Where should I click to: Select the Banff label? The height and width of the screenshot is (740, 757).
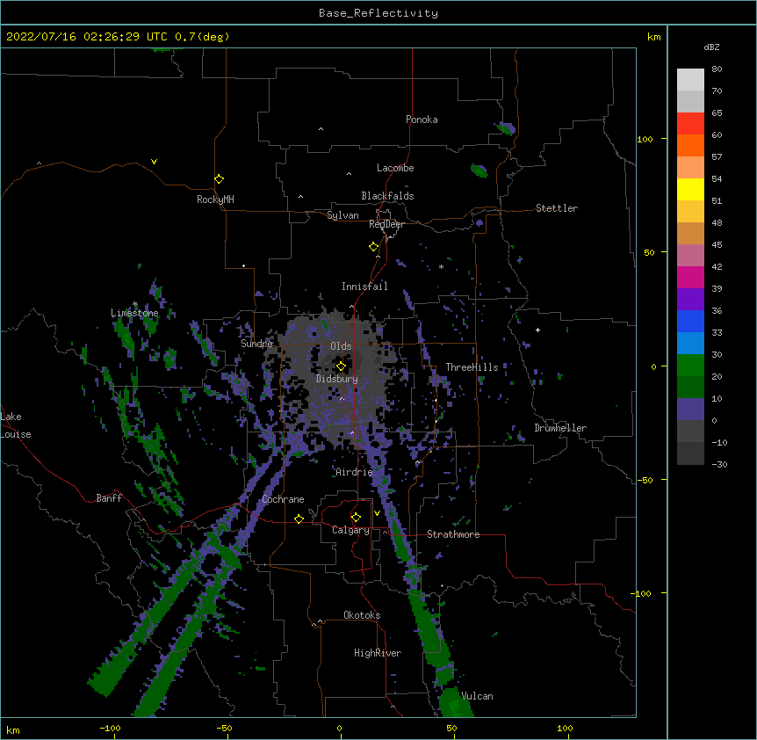click(109, 498)
